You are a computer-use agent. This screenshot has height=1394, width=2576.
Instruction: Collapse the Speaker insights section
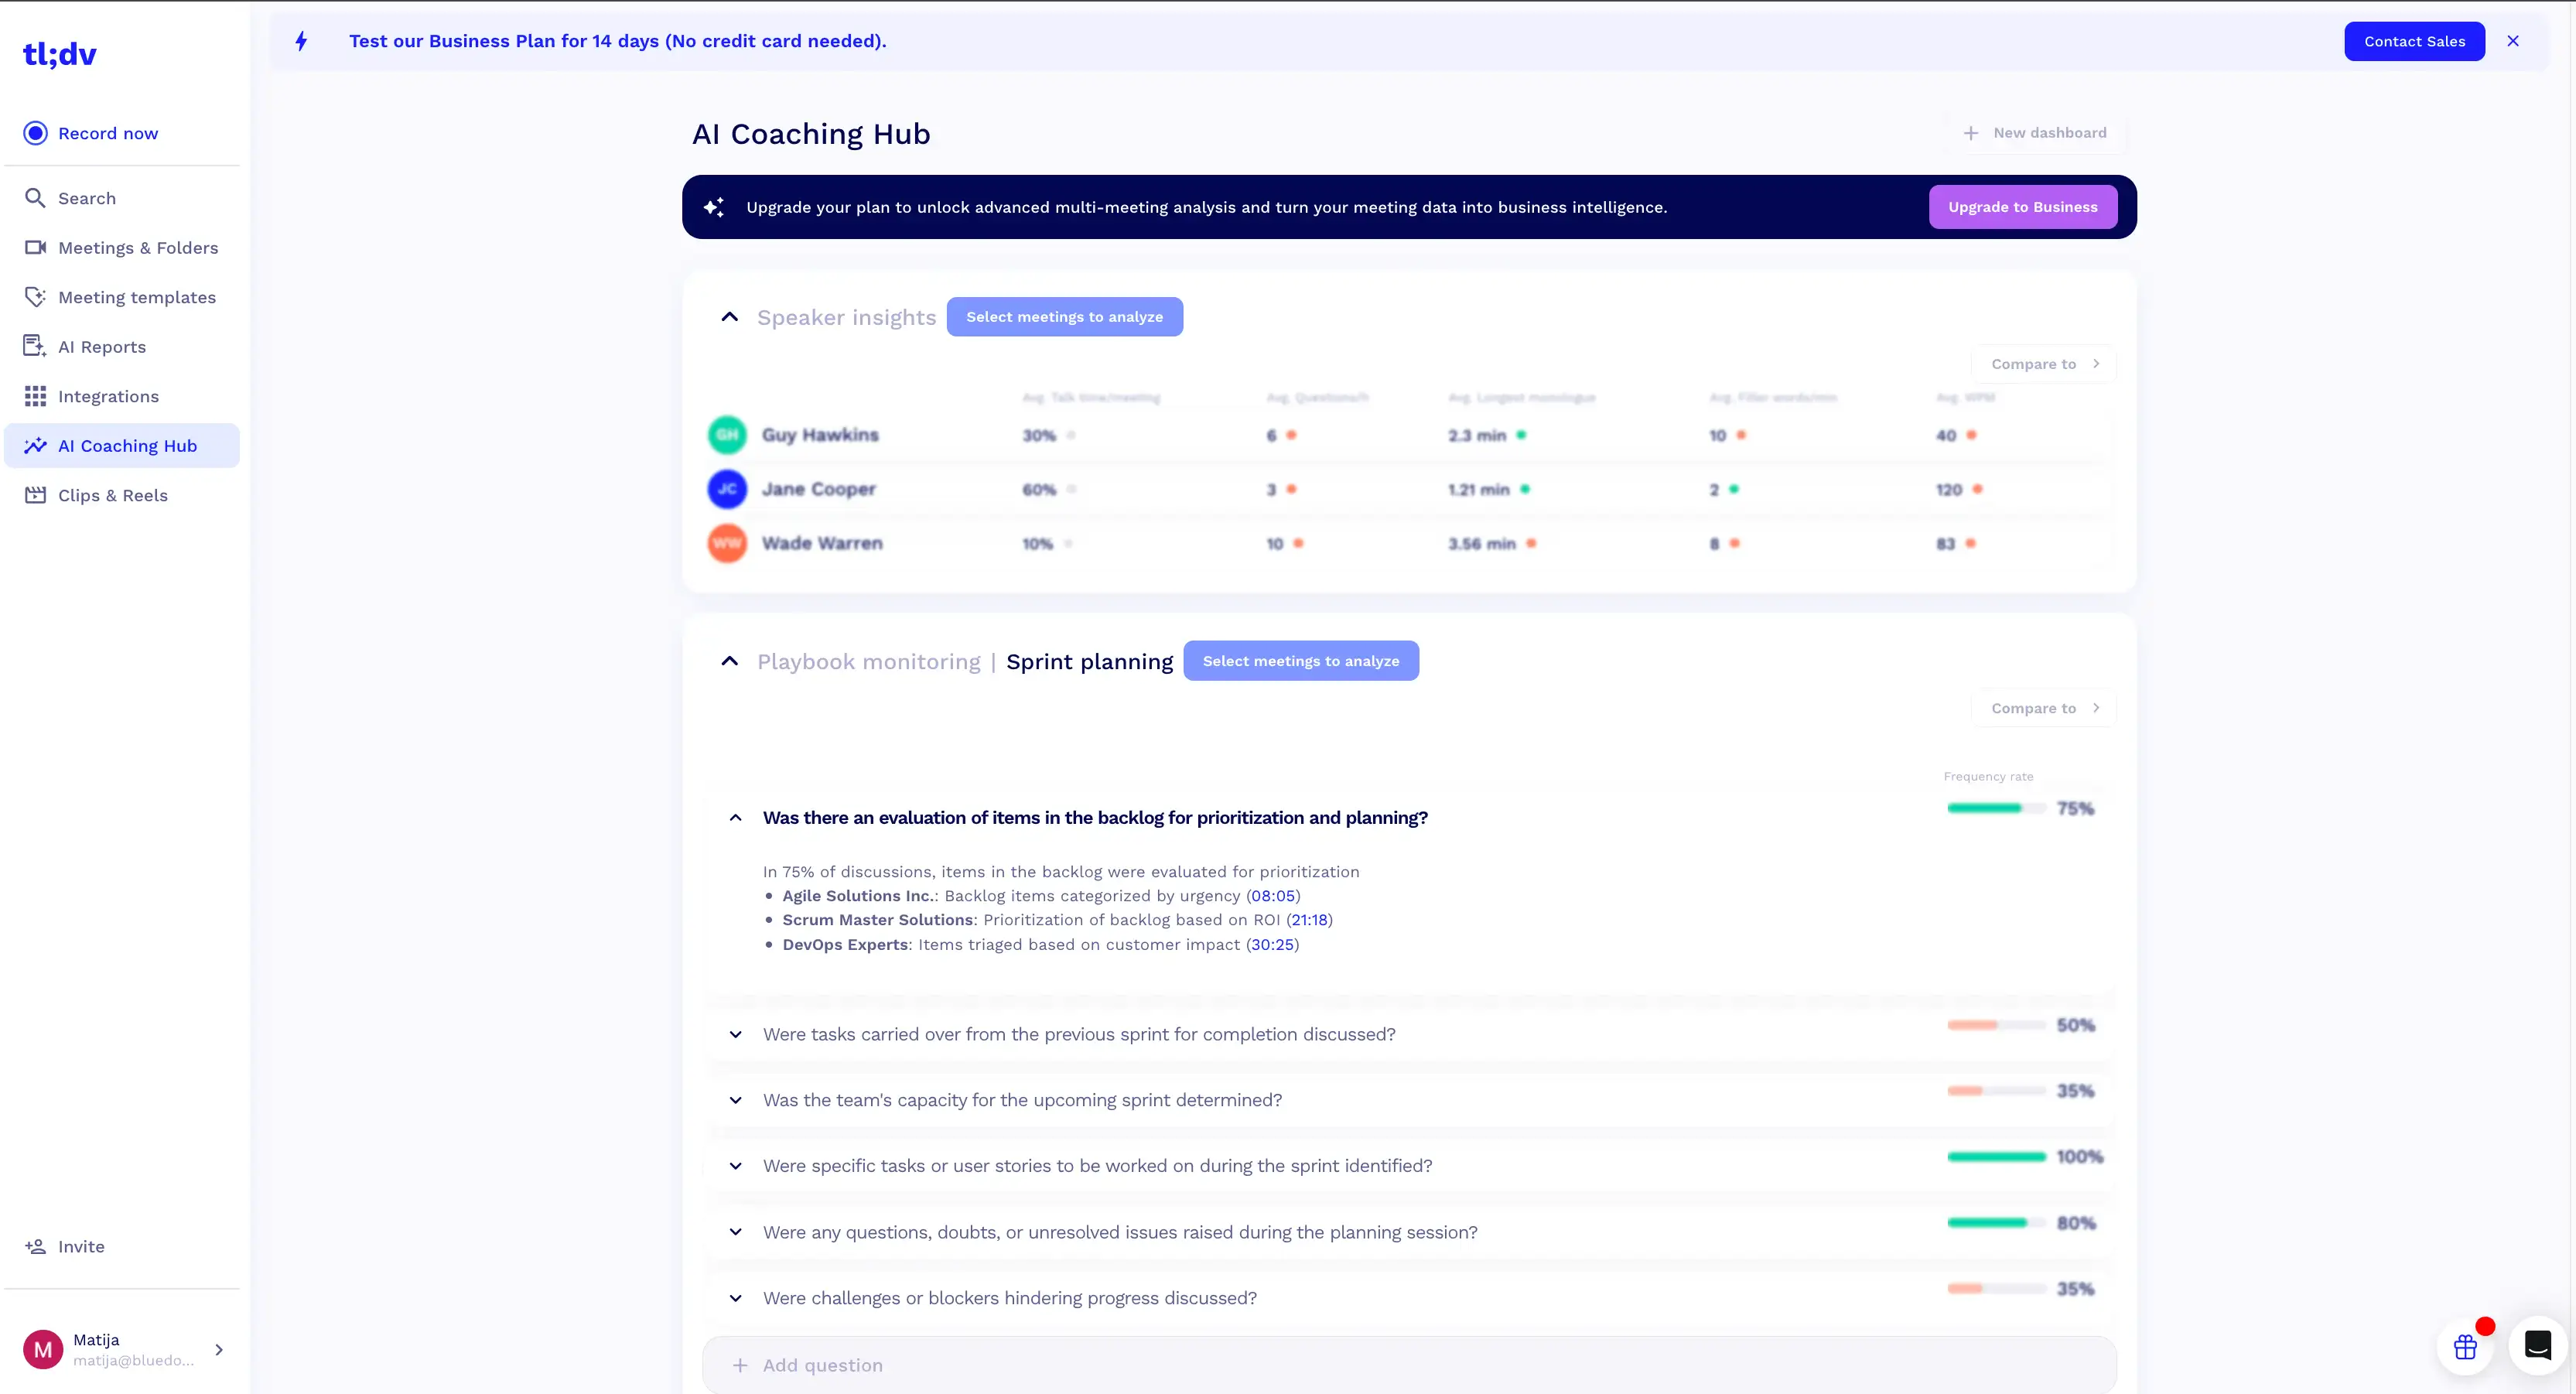tap(729, 316)
